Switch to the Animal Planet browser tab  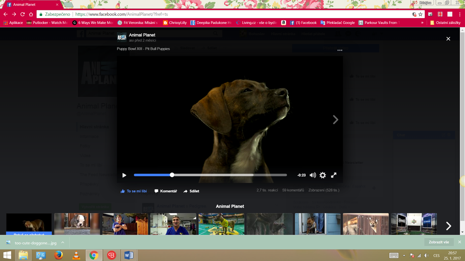[x=30, y=5]
